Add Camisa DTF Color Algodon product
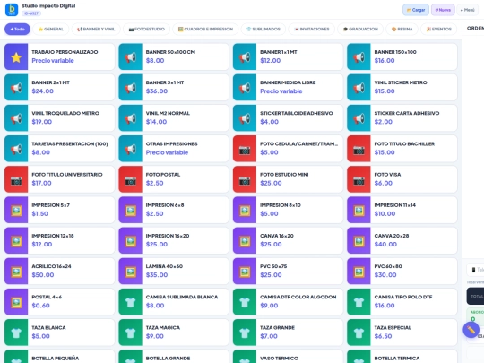This screenshot has width=484, height=363. click(288, 301)
